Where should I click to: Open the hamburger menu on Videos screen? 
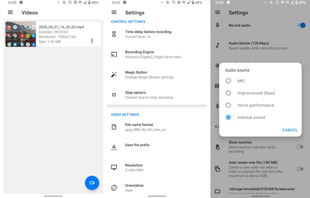coord(10,12)
